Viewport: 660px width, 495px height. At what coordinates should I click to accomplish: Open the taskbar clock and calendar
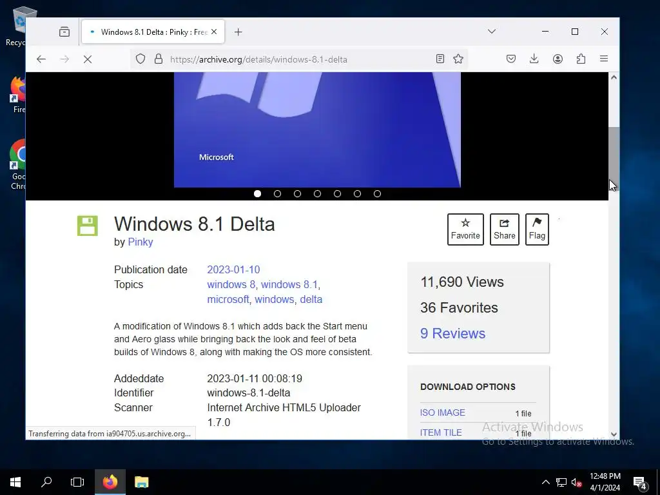click(x=605, y=482)
